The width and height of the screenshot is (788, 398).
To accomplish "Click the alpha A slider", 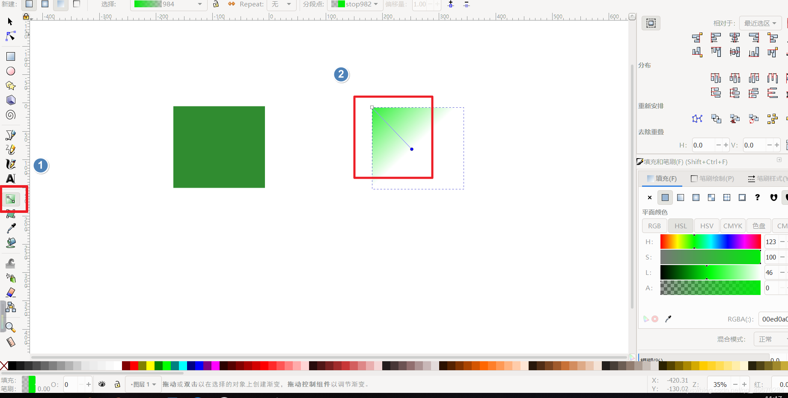I will (711, 288).
